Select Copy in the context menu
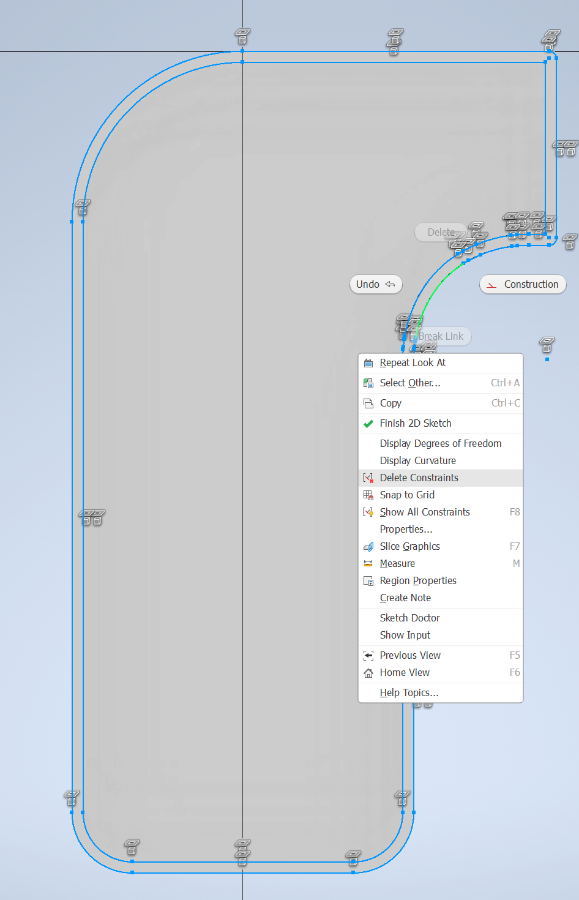 click(x=441, y=403)
